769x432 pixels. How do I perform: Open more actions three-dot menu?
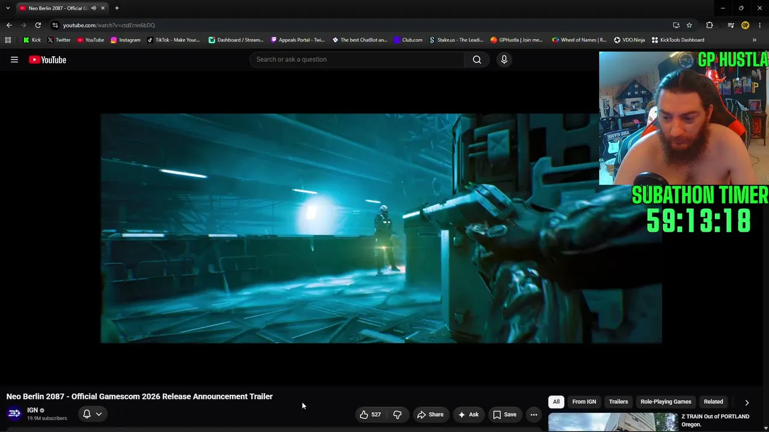[533, 415]
